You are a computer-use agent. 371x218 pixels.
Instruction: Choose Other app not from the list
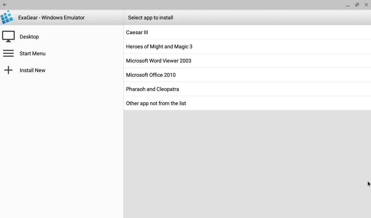tap(156, 103)
